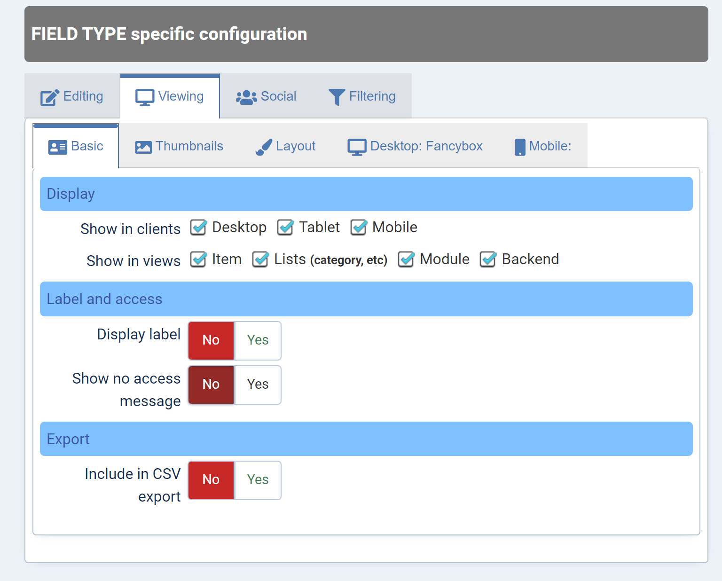Set Display label to Yes
The width and height of the screenshot is (722, 581).
(x=258, y=340)
